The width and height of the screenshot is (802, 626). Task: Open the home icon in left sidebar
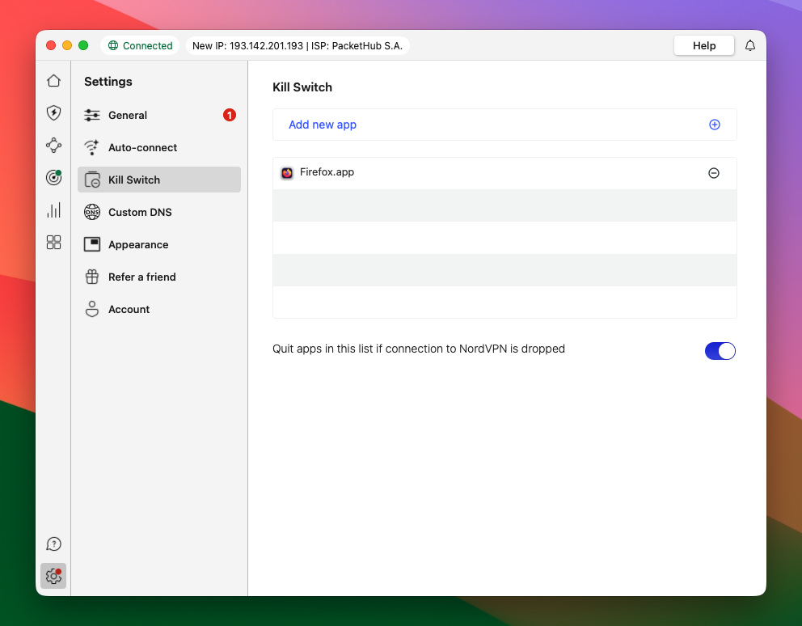(53, 81)
